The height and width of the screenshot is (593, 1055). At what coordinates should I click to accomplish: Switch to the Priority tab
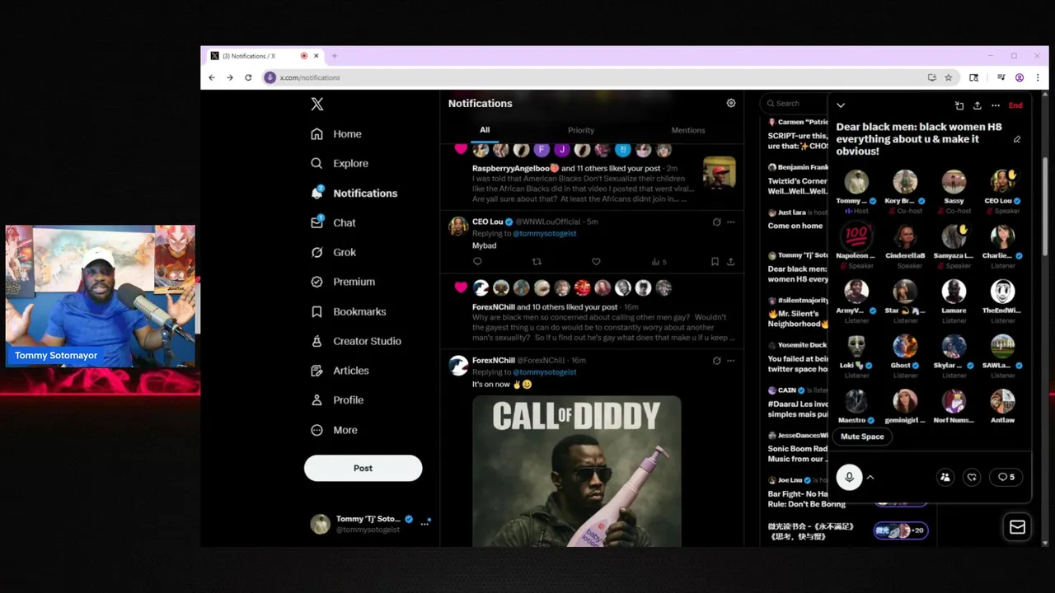[x=581, y=130]
